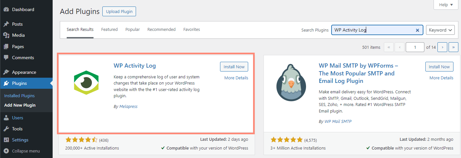Open the Dashboard menu item
This screenshot has width=461, height=158.
(x=26, y=9)
